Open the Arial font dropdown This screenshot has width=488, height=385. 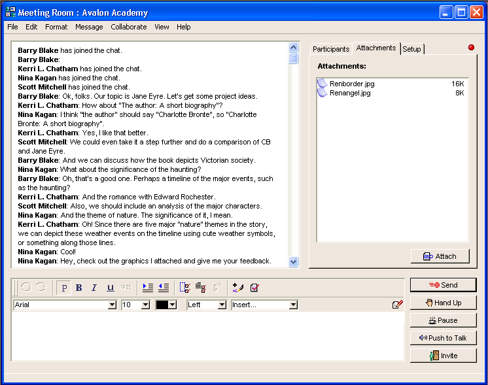pos(112,305)
